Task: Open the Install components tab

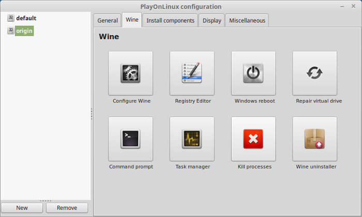Action: point(170,21)
